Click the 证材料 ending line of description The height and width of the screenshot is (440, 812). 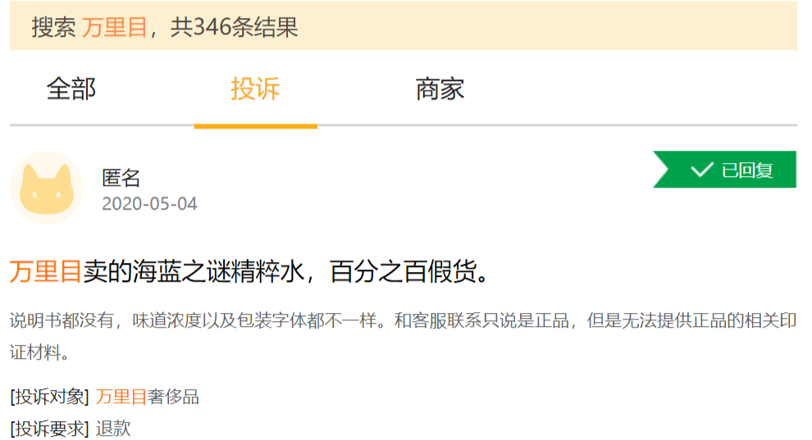39,352
